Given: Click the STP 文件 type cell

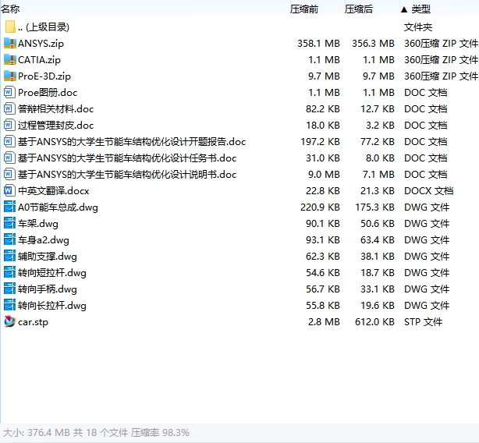Looking at the screenshot, I should pos(424,322).
